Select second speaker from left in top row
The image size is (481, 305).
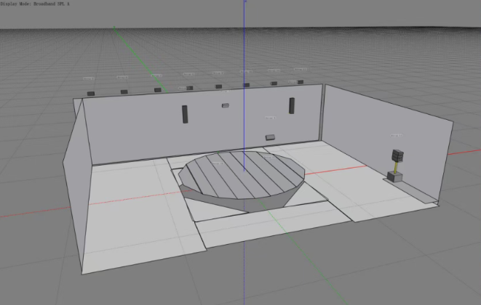coord(124,91)
